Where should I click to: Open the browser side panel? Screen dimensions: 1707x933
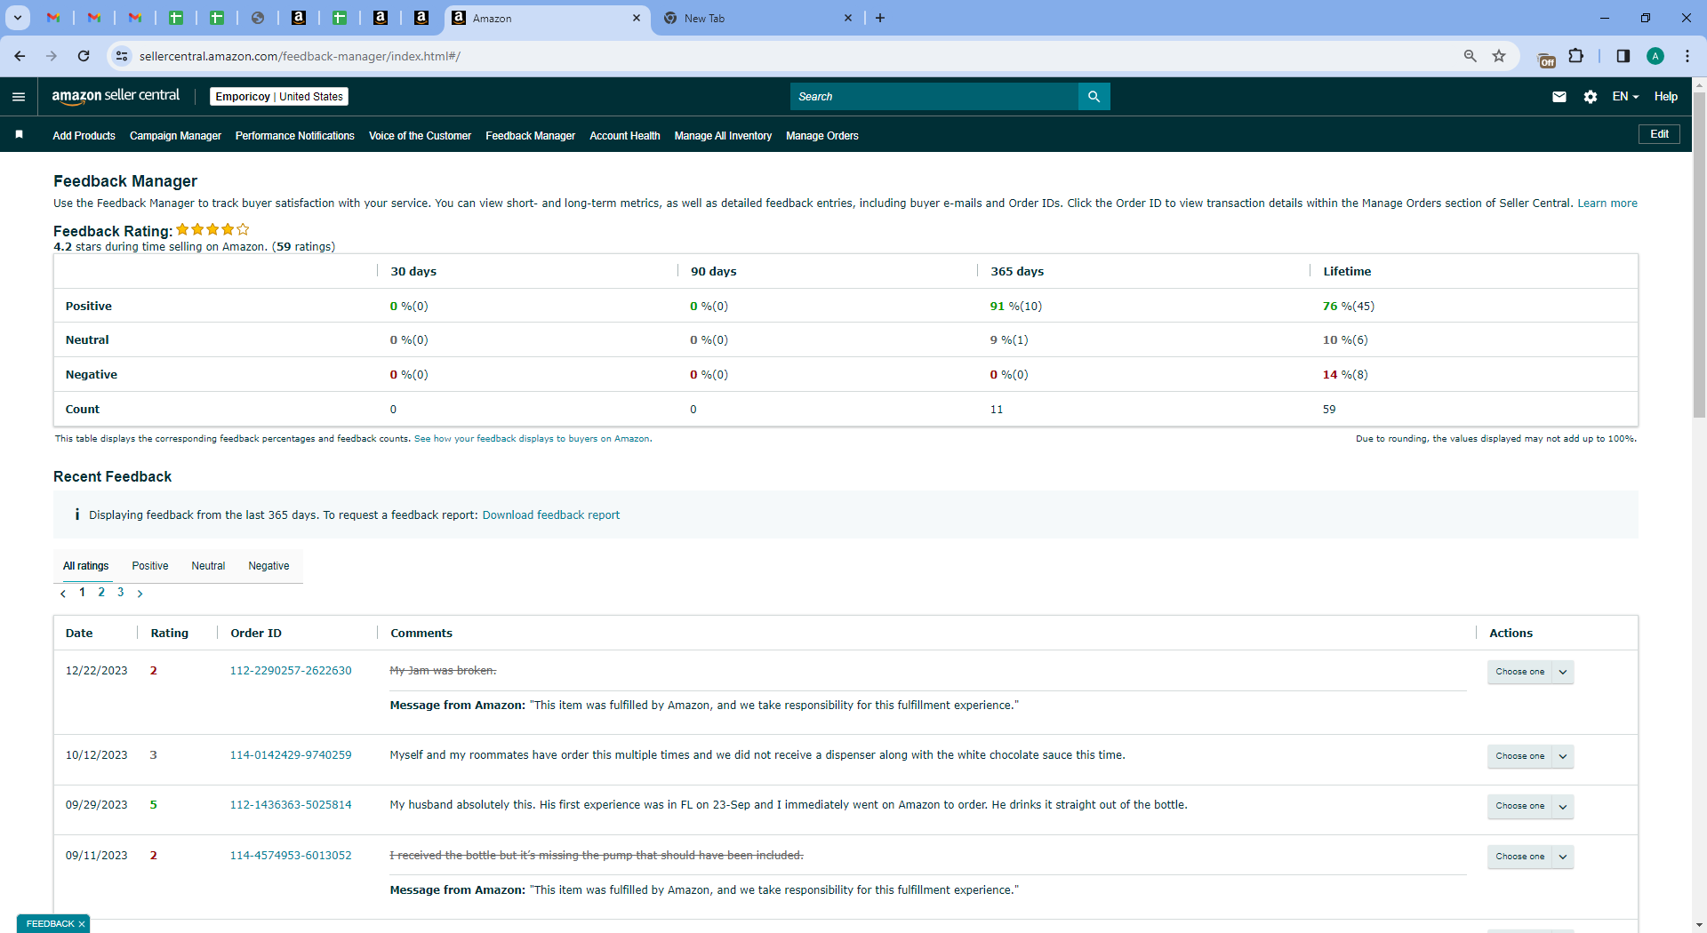pyautogui.click(x=1623, y=56)
